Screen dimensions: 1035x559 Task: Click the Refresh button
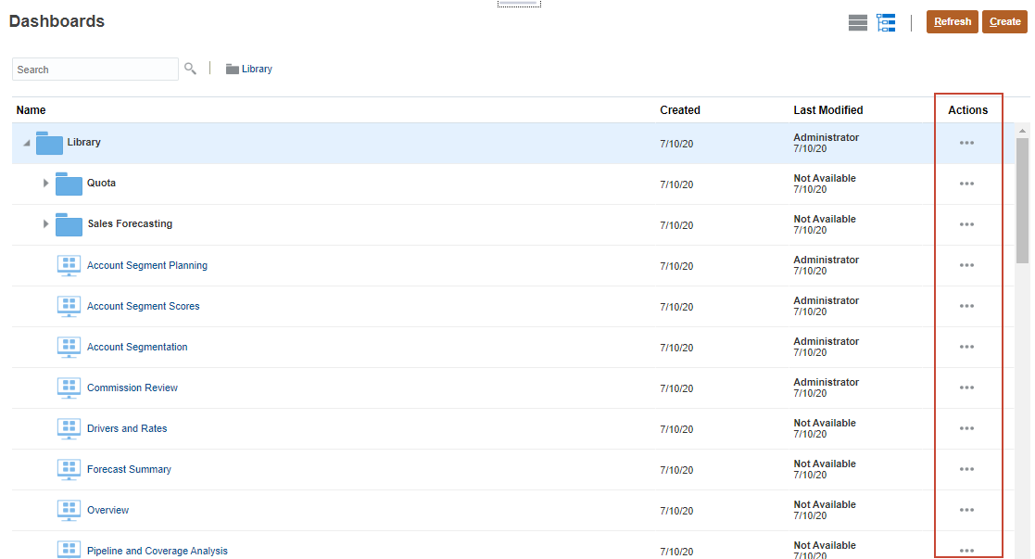point(952,22)
